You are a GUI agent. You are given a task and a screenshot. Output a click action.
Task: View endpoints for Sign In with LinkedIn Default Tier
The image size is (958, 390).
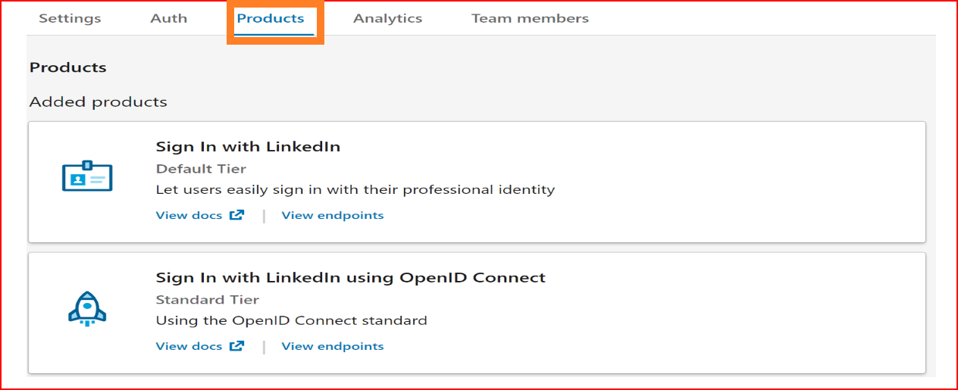click(333, 215)
